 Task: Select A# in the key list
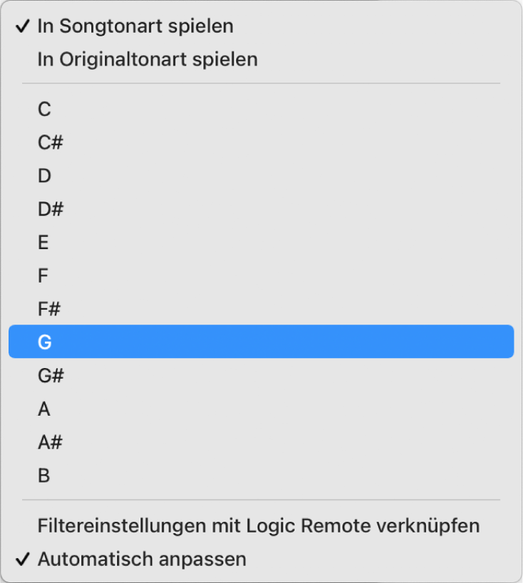tap(50, 442)
